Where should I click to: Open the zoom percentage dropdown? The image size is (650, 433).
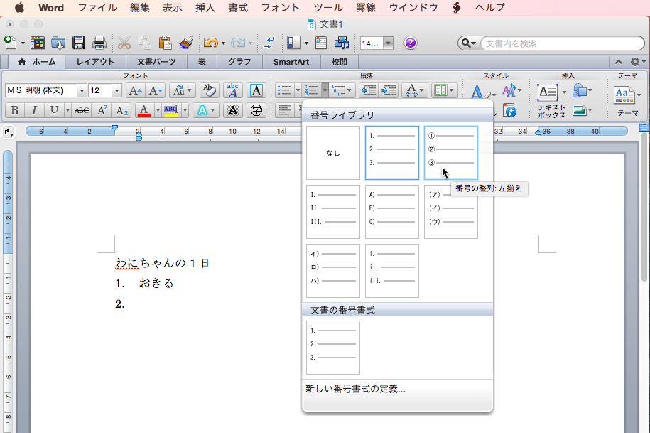pyautogui.click(x=388, y=43)
